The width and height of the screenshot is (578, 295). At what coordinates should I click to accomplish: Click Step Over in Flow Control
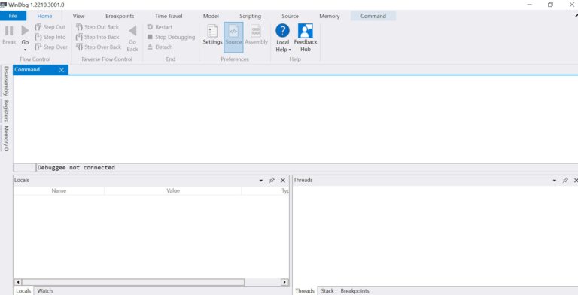[x=51, y=47]
